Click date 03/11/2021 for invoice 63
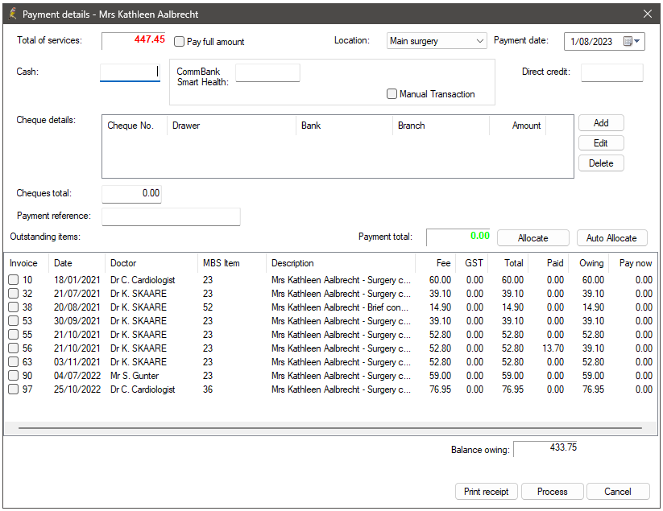This screenshot has height=511, width=663. [x=77, y=362]
